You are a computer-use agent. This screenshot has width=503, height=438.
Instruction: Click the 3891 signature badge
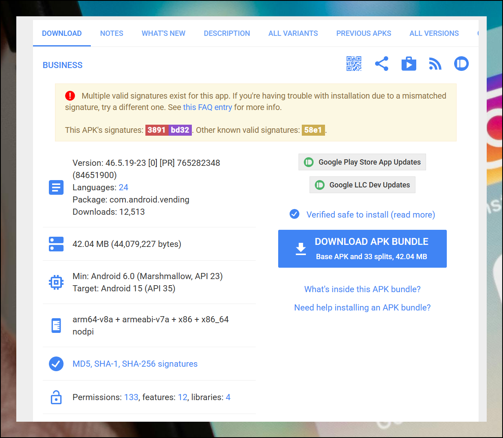(x=157, y=130)
